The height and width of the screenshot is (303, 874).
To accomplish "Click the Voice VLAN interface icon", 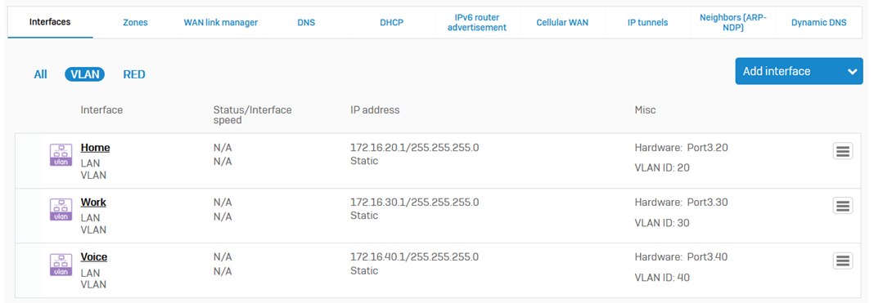I will click(x=61, y=265).
